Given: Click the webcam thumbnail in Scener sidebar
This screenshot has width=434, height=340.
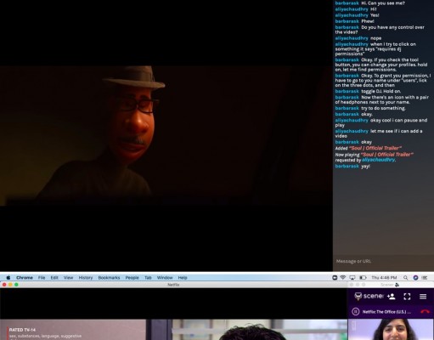Looking at the screenshot, I should pyautogui.click(x=391, y=329).
